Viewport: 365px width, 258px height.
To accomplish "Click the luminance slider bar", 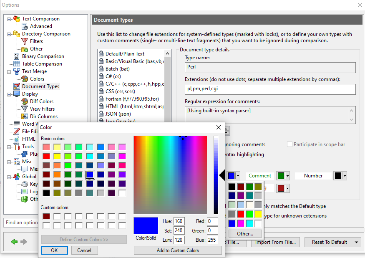I will (x=216, y=175).
